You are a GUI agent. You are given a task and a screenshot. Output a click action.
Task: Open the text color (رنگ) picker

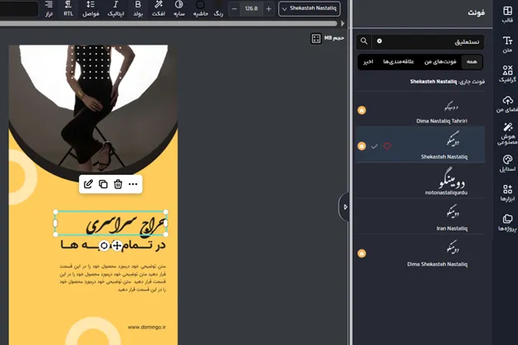tap(218, 8)
